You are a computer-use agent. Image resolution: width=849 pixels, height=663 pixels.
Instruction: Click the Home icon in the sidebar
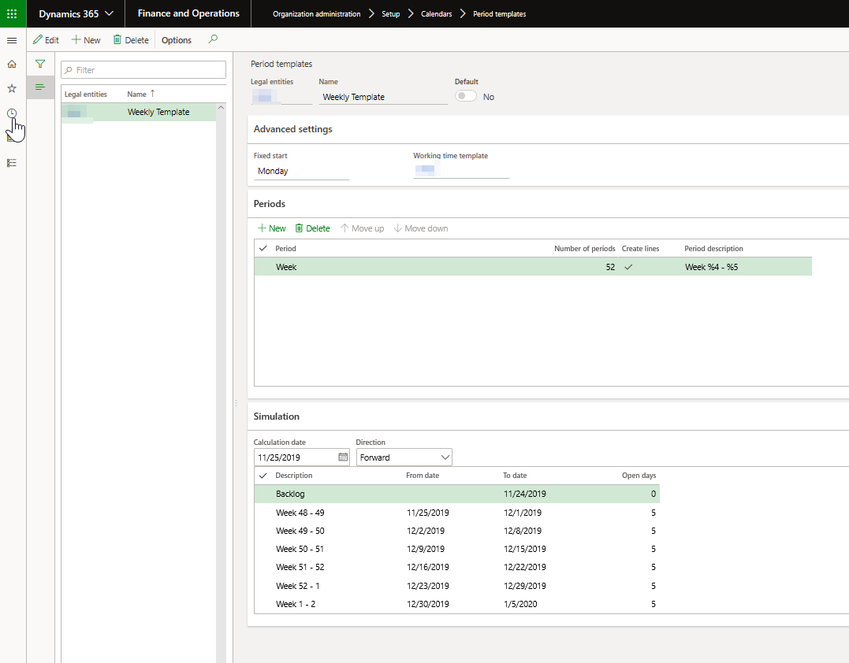tap(12, 64)
